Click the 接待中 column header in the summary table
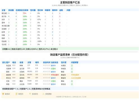The width and height of the screenshot is (140, 103). click(55, 10)
